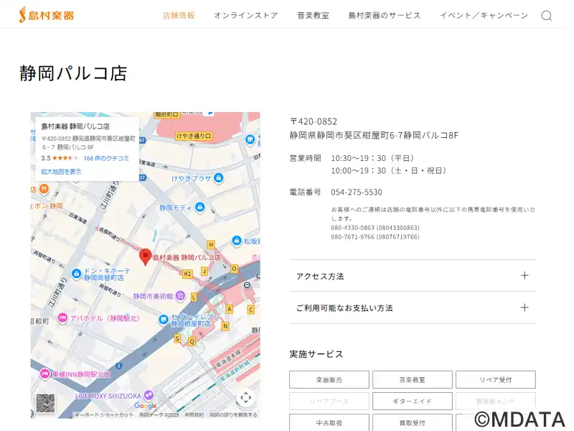Image resolution: width=574 pixels, height=431 pixels.
Task: Click the ギターエイド service button
Action: click(x=412, y=401)
